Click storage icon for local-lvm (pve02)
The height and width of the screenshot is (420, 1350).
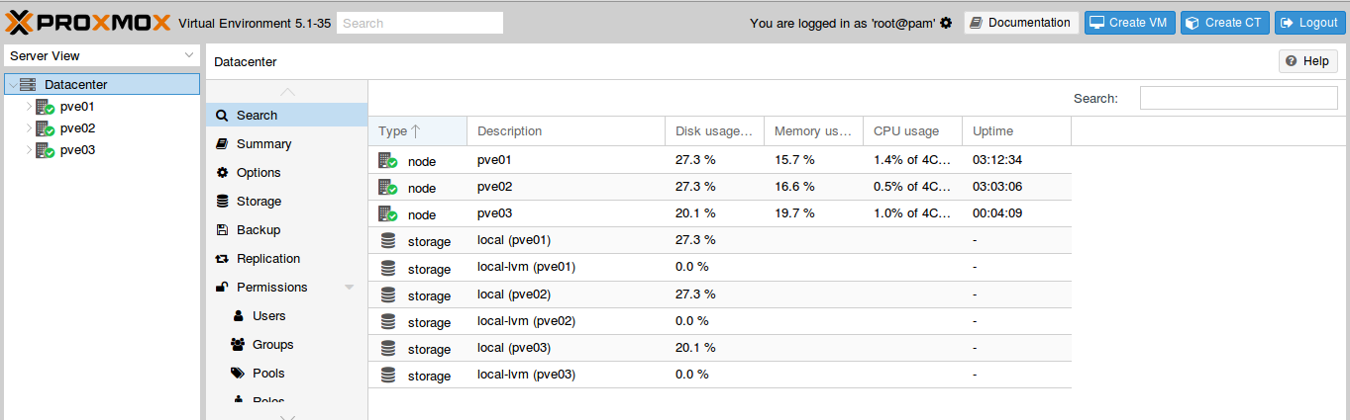pyautogui.click(x=387, y=322)
